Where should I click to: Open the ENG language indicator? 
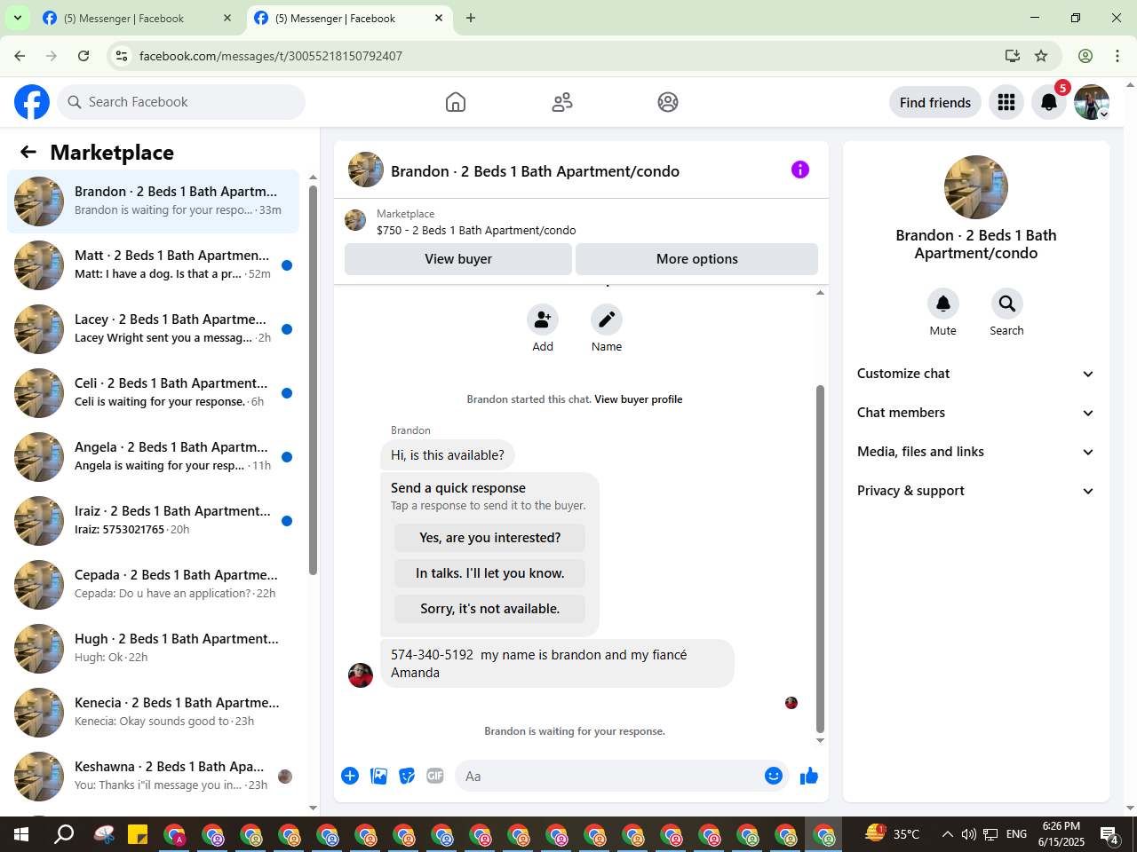pos(1017,834)
